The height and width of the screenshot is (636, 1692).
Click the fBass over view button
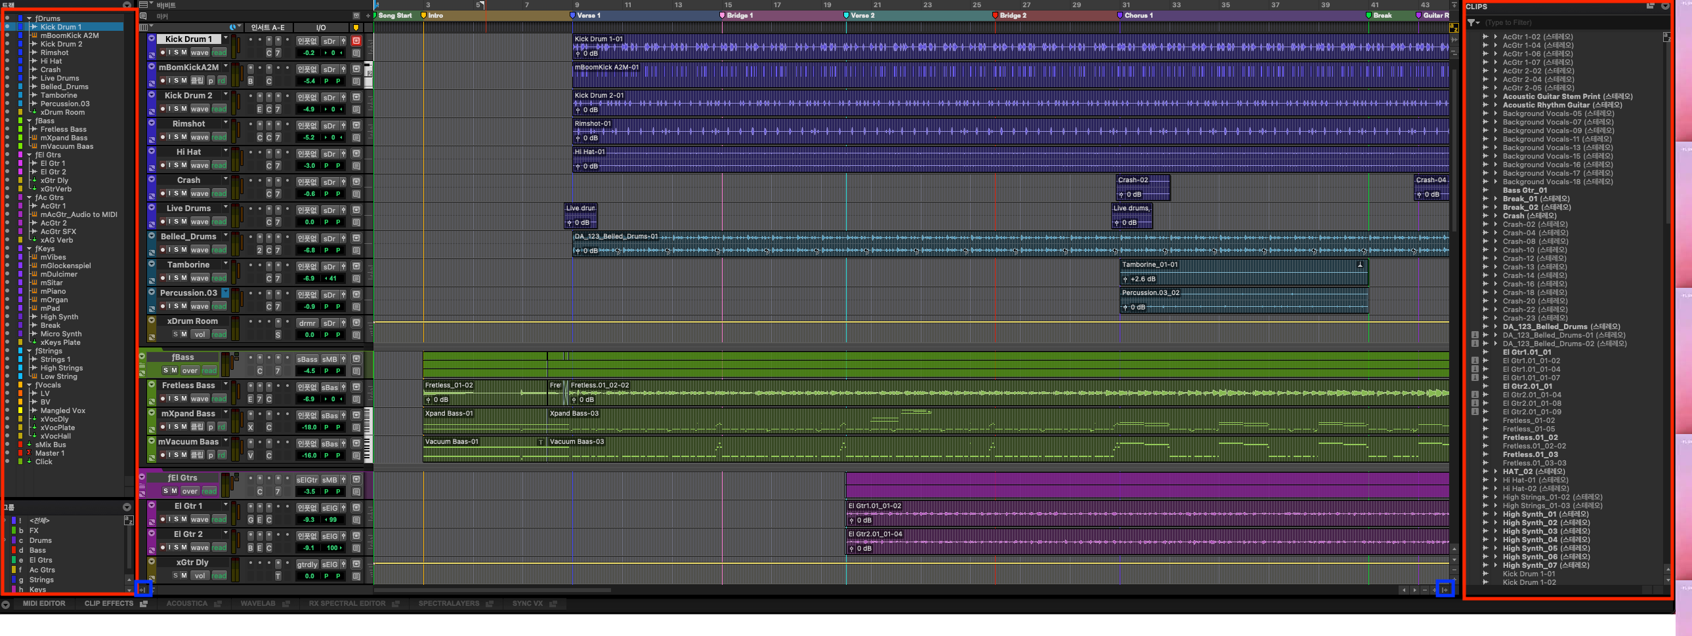point(190,371)
